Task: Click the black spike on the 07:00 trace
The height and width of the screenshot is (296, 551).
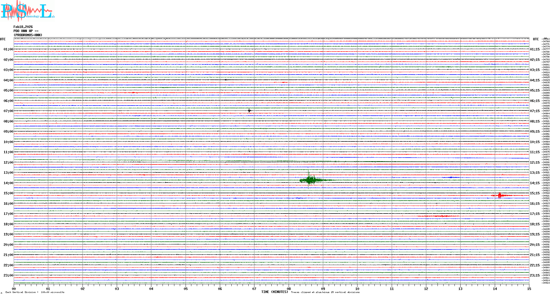Action: (x=249, y=111)
